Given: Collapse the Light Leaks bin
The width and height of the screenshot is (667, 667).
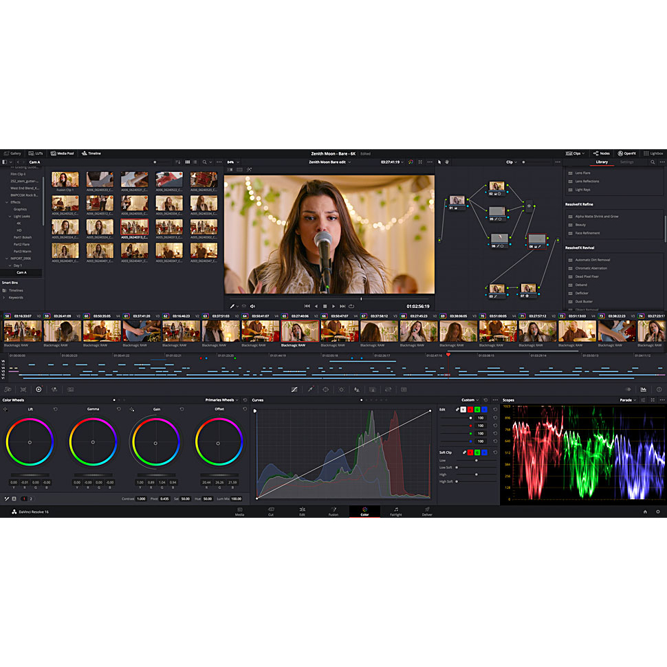Looking at the screenshot, I should click(x=10, y=217).
